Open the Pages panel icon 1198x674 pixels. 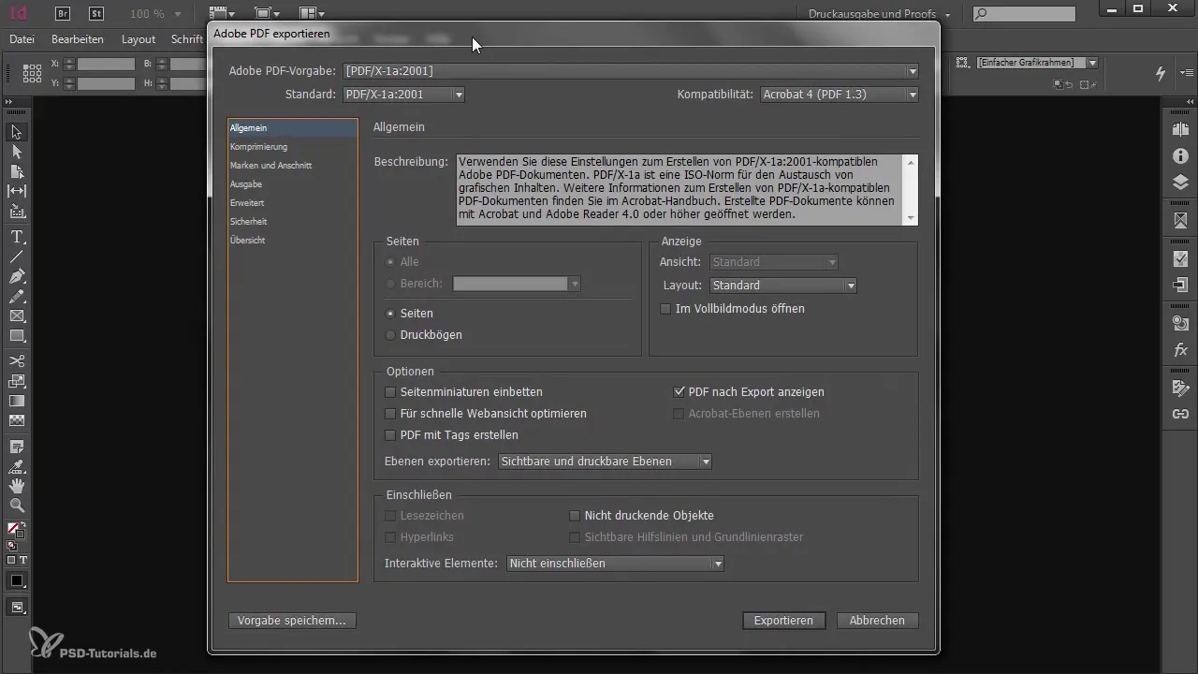[x=1180, y=129]
